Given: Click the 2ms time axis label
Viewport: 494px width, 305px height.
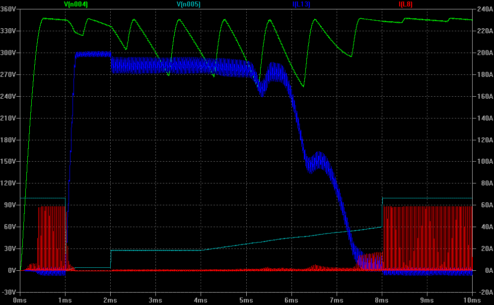Looking at the screenshot, I should click(x=110, y=300).
